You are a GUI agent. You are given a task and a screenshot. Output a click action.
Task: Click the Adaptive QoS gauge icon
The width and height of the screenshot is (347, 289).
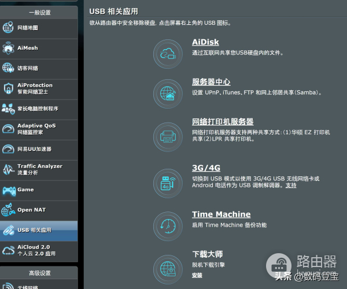pos(8,129)
